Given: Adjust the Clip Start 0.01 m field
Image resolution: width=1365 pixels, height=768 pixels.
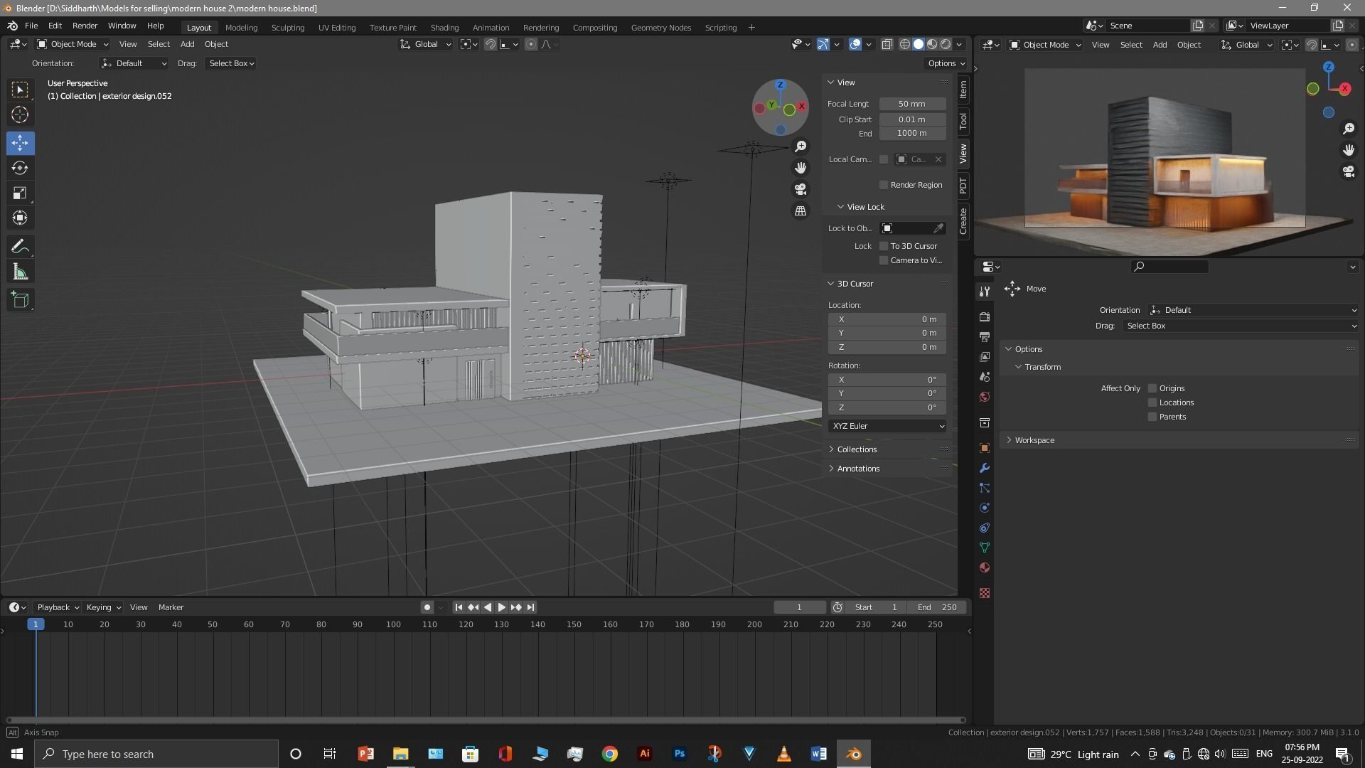Looking at the screenshot, I should [x=912, y=119].
